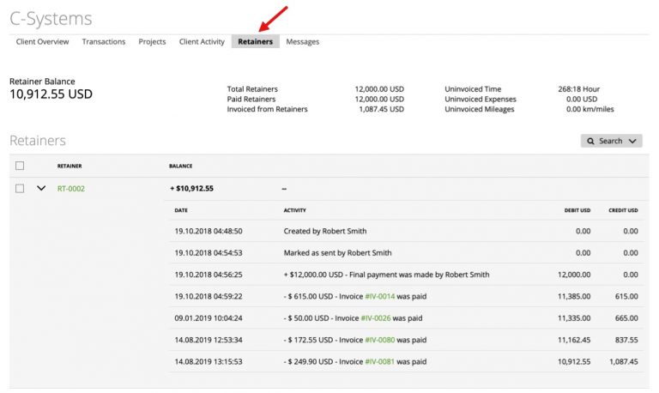The height and width of the screenshot is (393, 659).
Task: Open invoice #IV-0081 link
Action: (380, 361)
